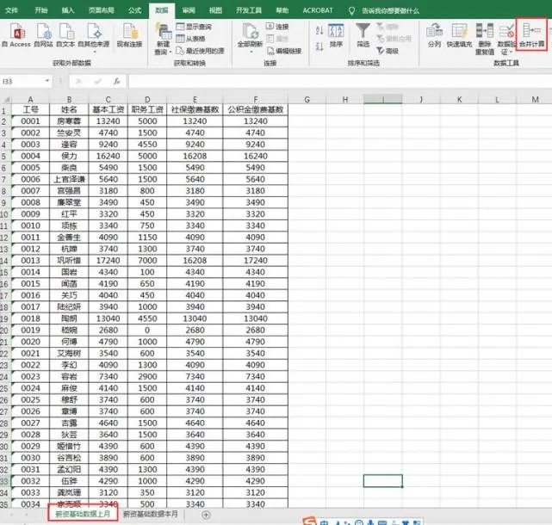Image resolution: width=552 pixels, height=525 pixels.
Task: Select column header M
Action: 535,100
